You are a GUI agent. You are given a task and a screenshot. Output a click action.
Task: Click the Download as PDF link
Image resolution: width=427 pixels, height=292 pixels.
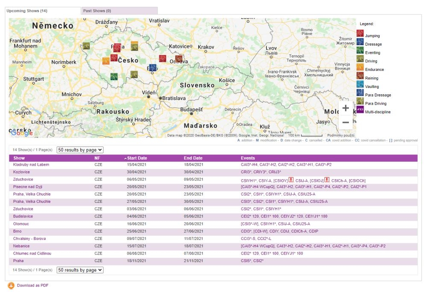(x=33, y=286)
